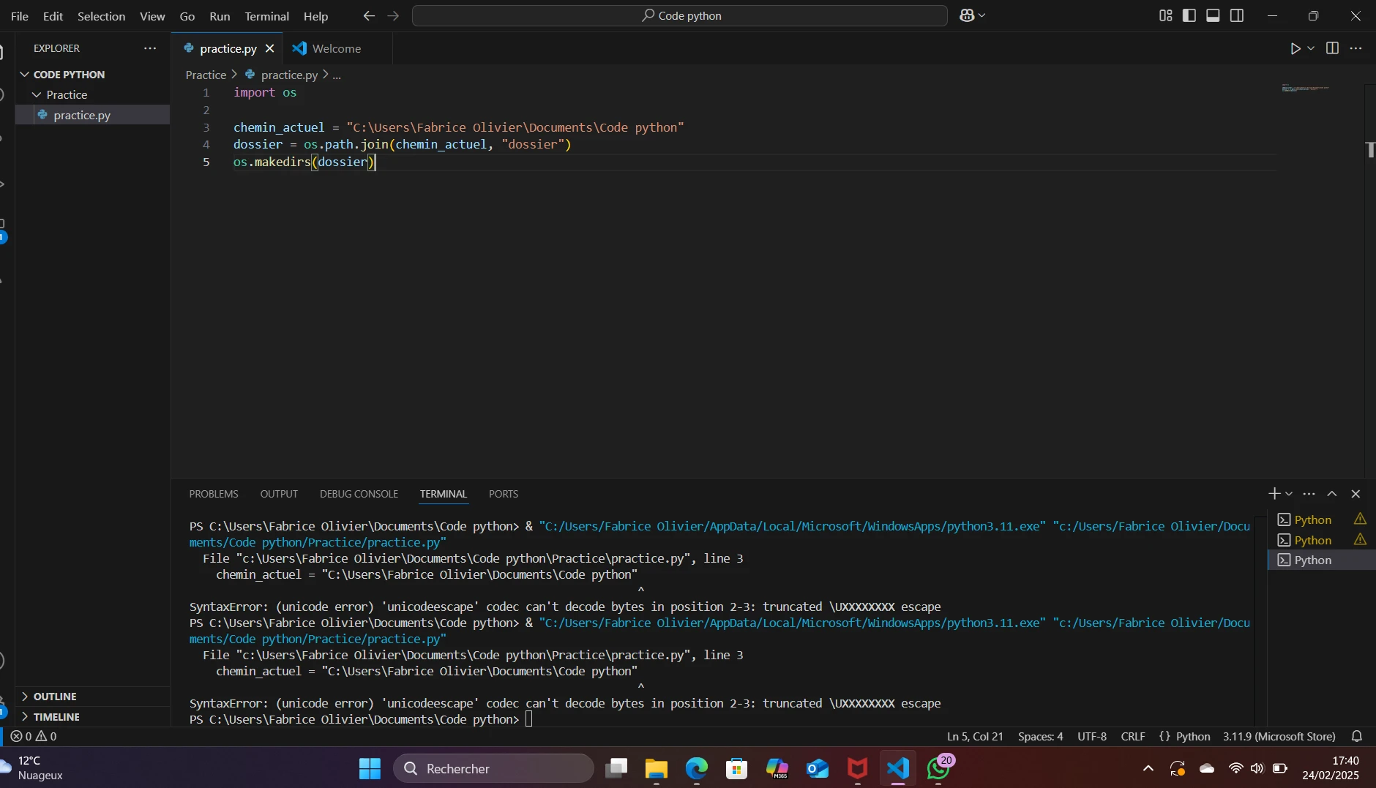Image resolution: width=1376 pixels, height=788 pixels.
Task: Click the CRLF line ending indicator
Action: pyautogui.click(x=1132, y=736)
